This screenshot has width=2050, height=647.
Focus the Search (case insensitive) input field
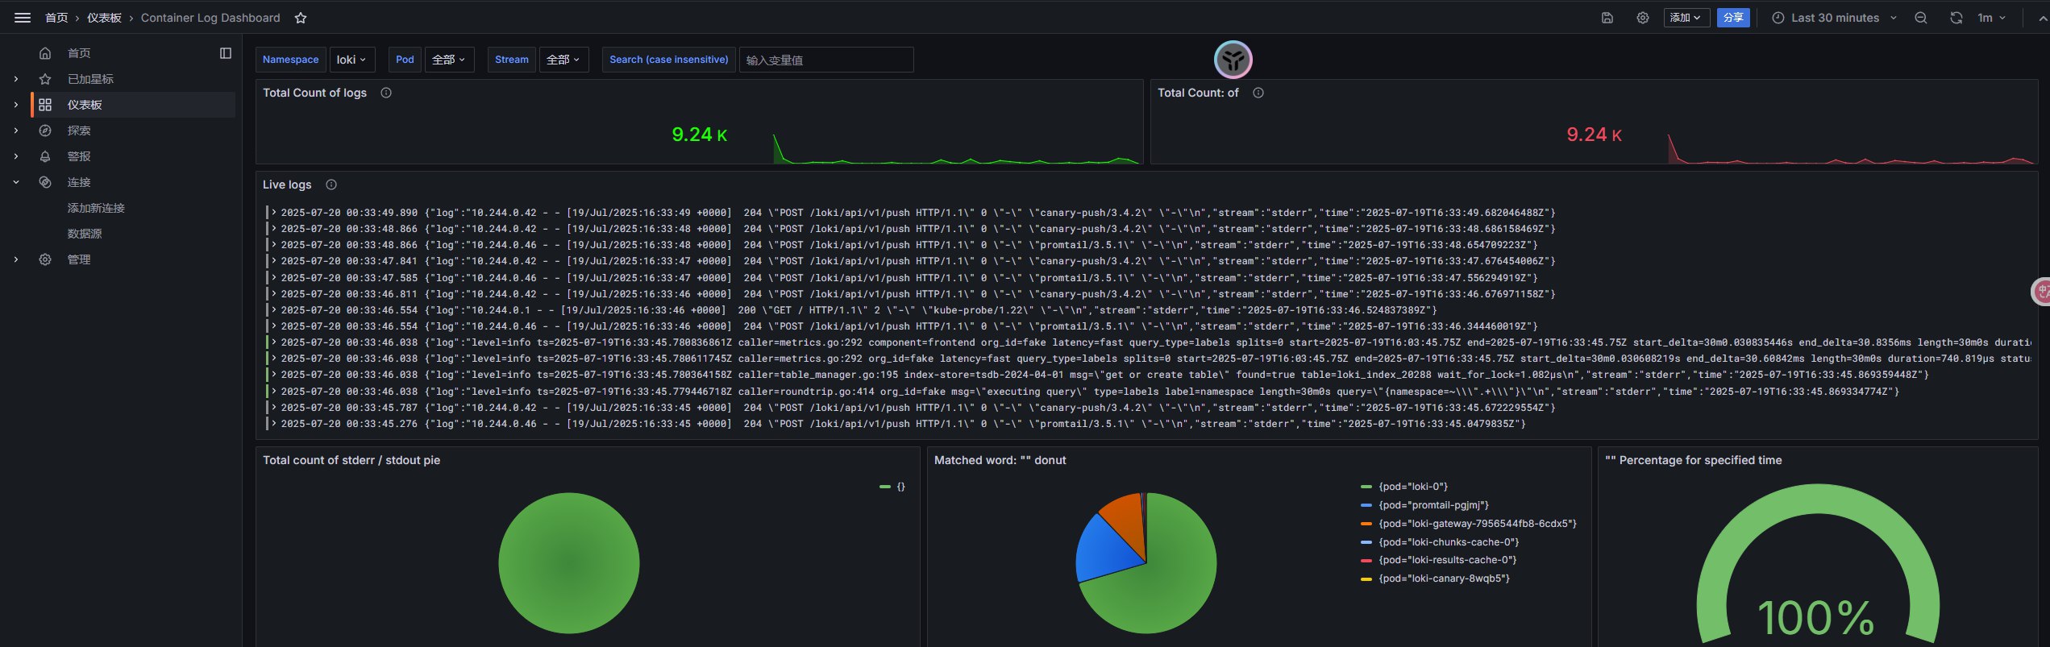(x=825, y=60)
